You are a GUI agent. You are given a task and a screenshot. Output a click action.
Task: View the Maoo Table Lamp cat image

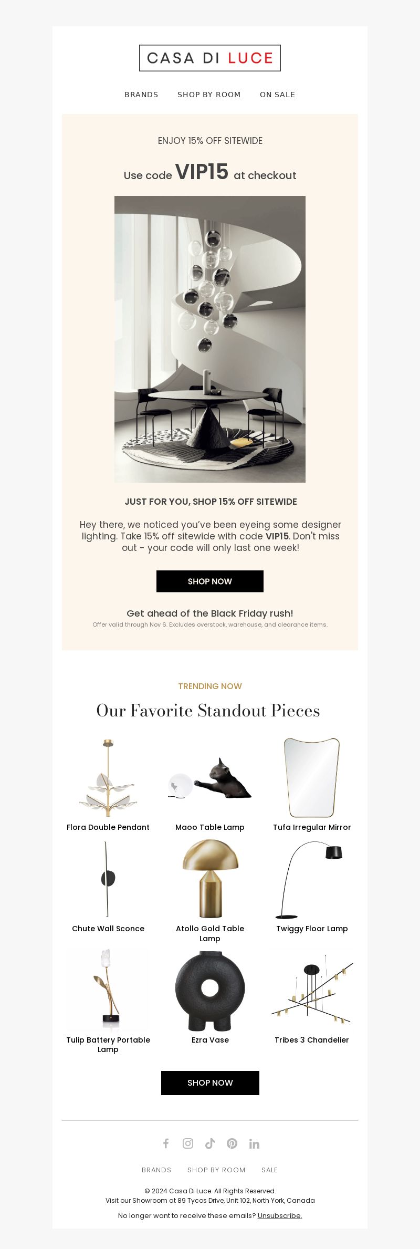(210, 778)
